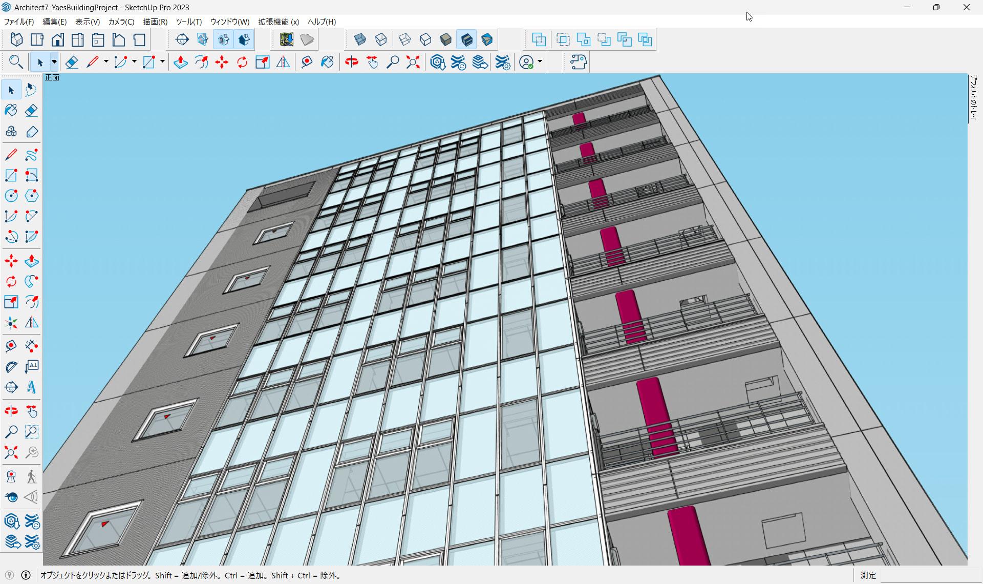Expand the Select tool dropdown arrow
Screen dimensions: 983x584
(54, 62)
